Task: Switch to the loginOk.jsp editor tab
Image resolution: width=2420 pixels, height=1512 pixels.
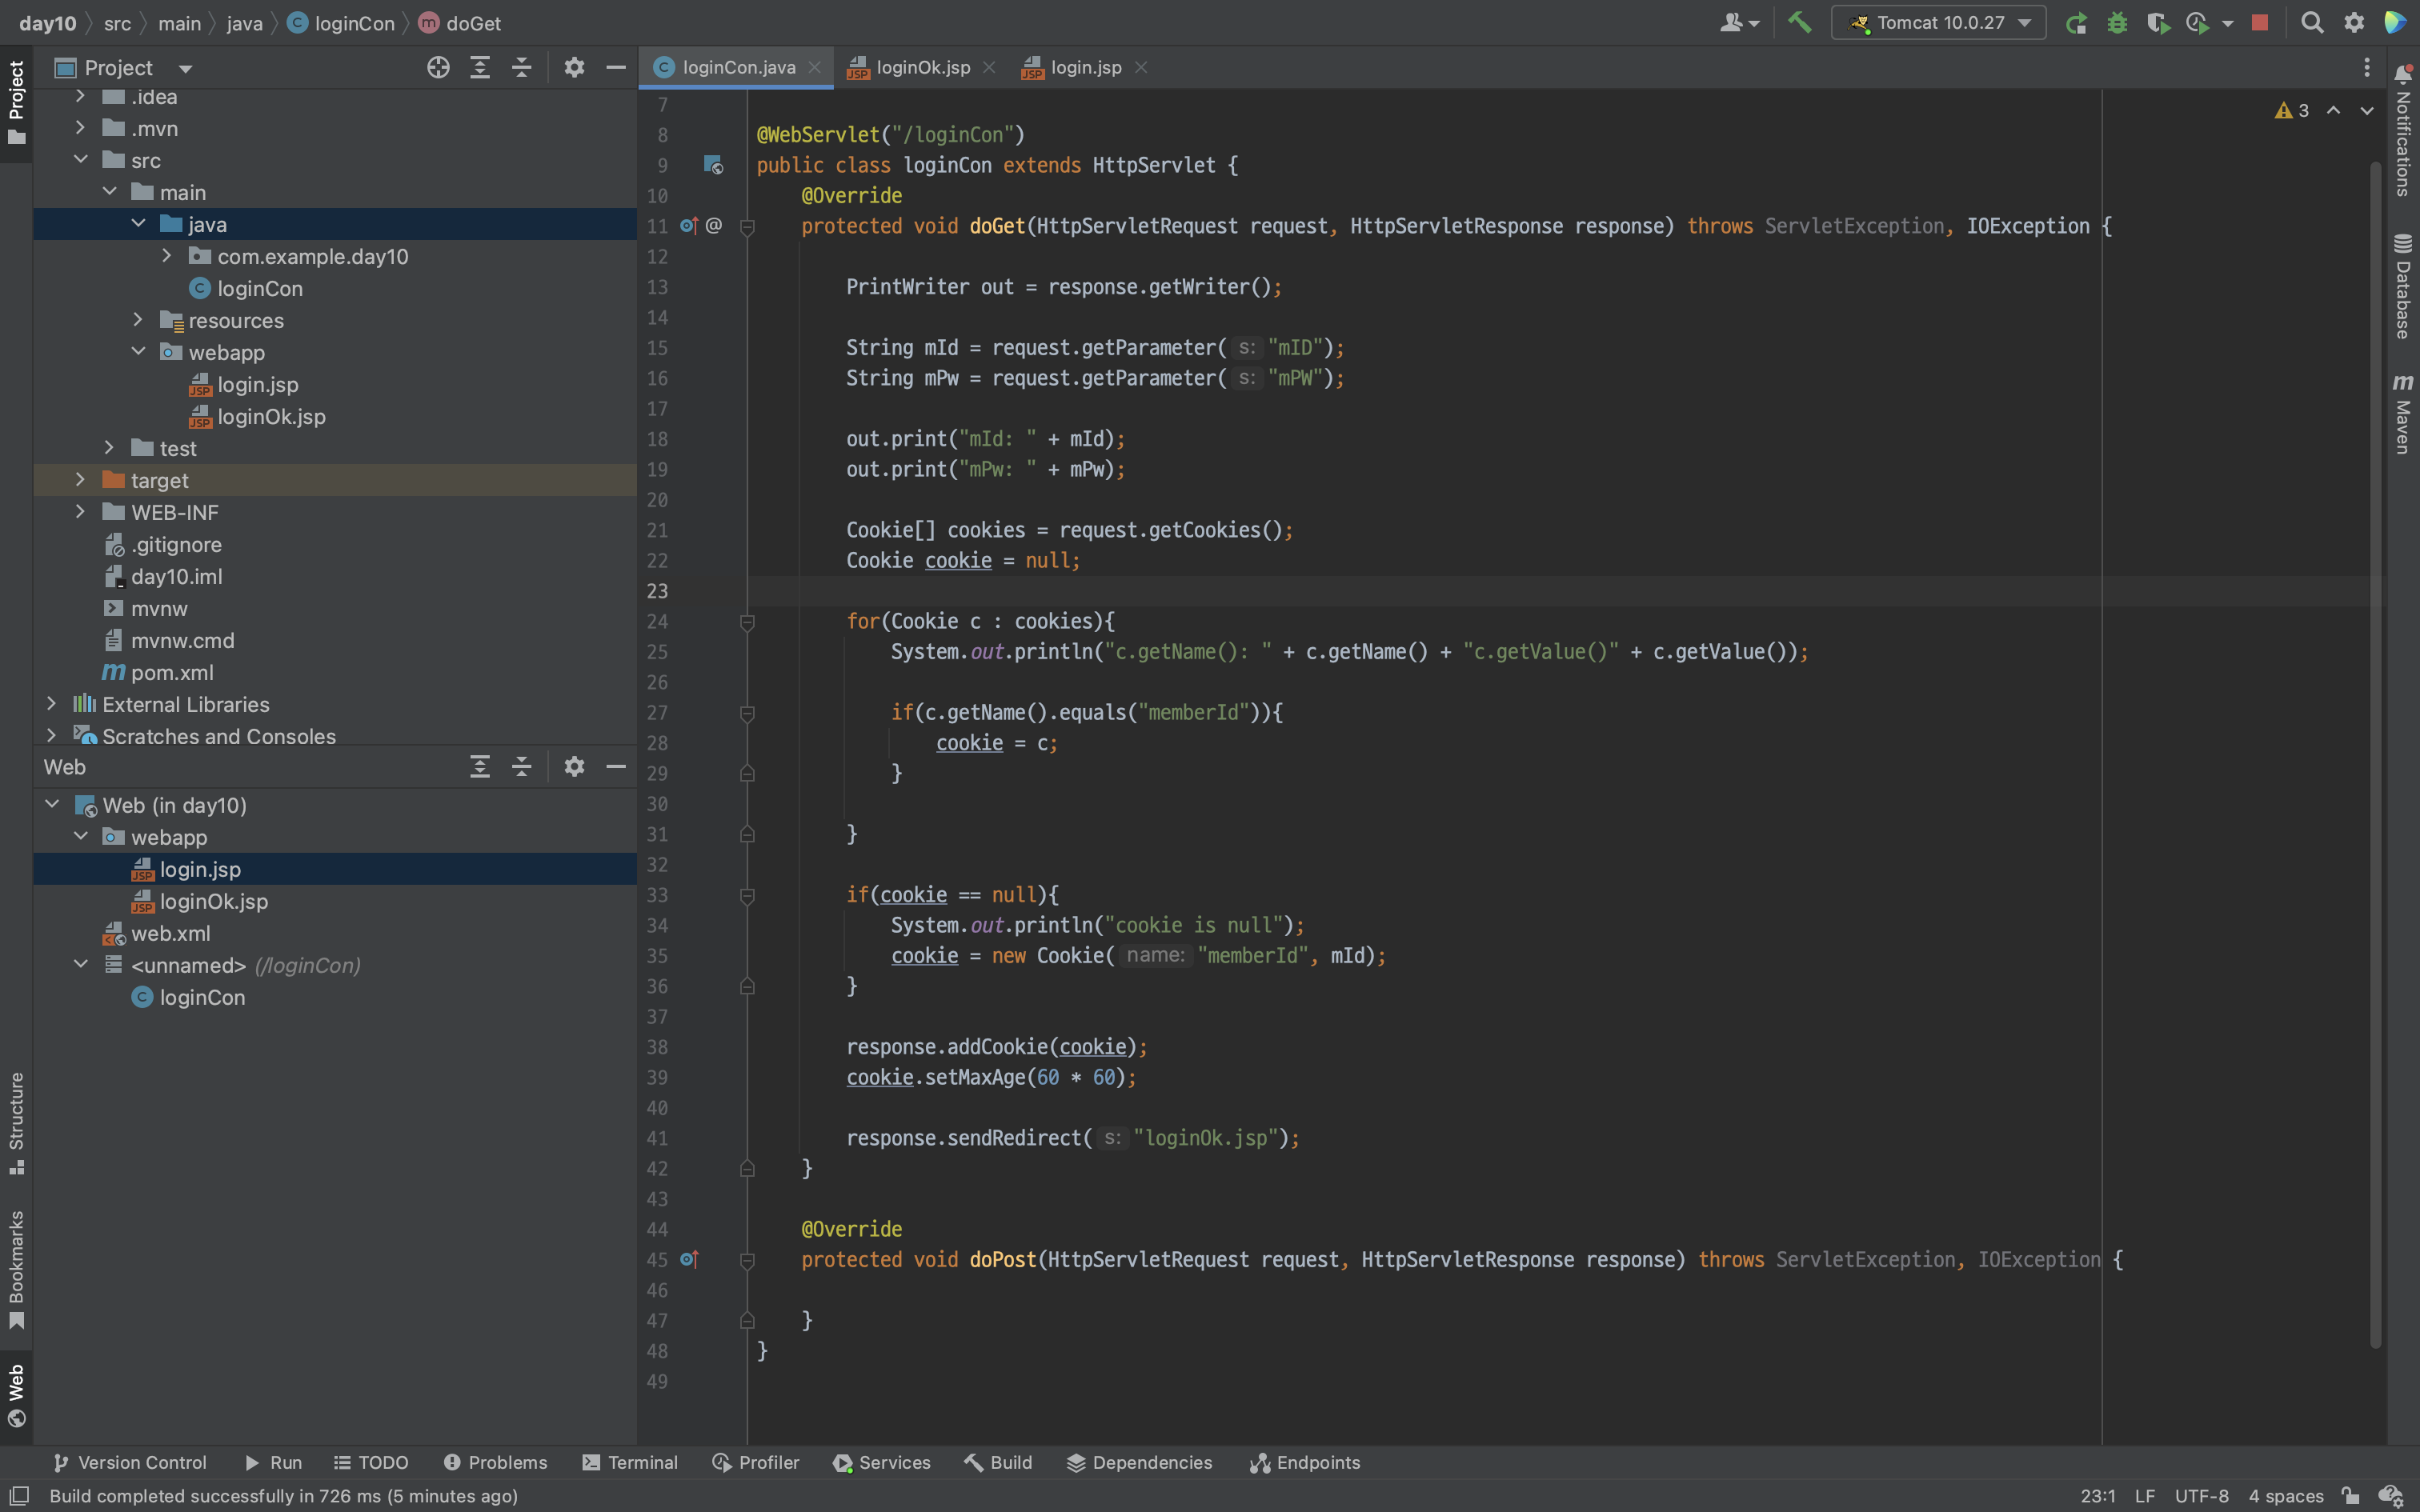Action: [921, 67]
